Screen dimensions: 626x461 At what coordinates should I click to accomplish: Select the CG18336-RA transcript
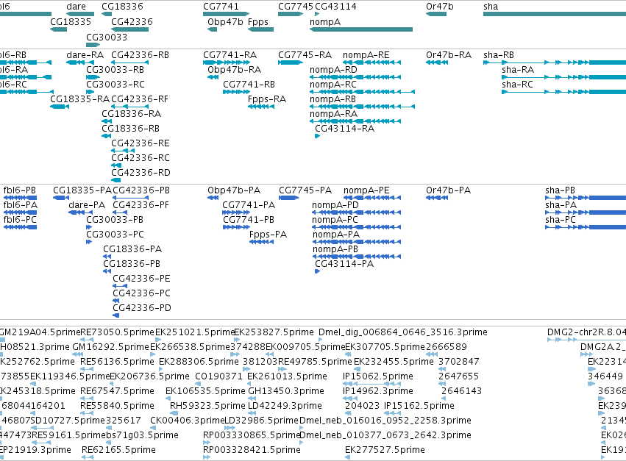click(107, 121)
